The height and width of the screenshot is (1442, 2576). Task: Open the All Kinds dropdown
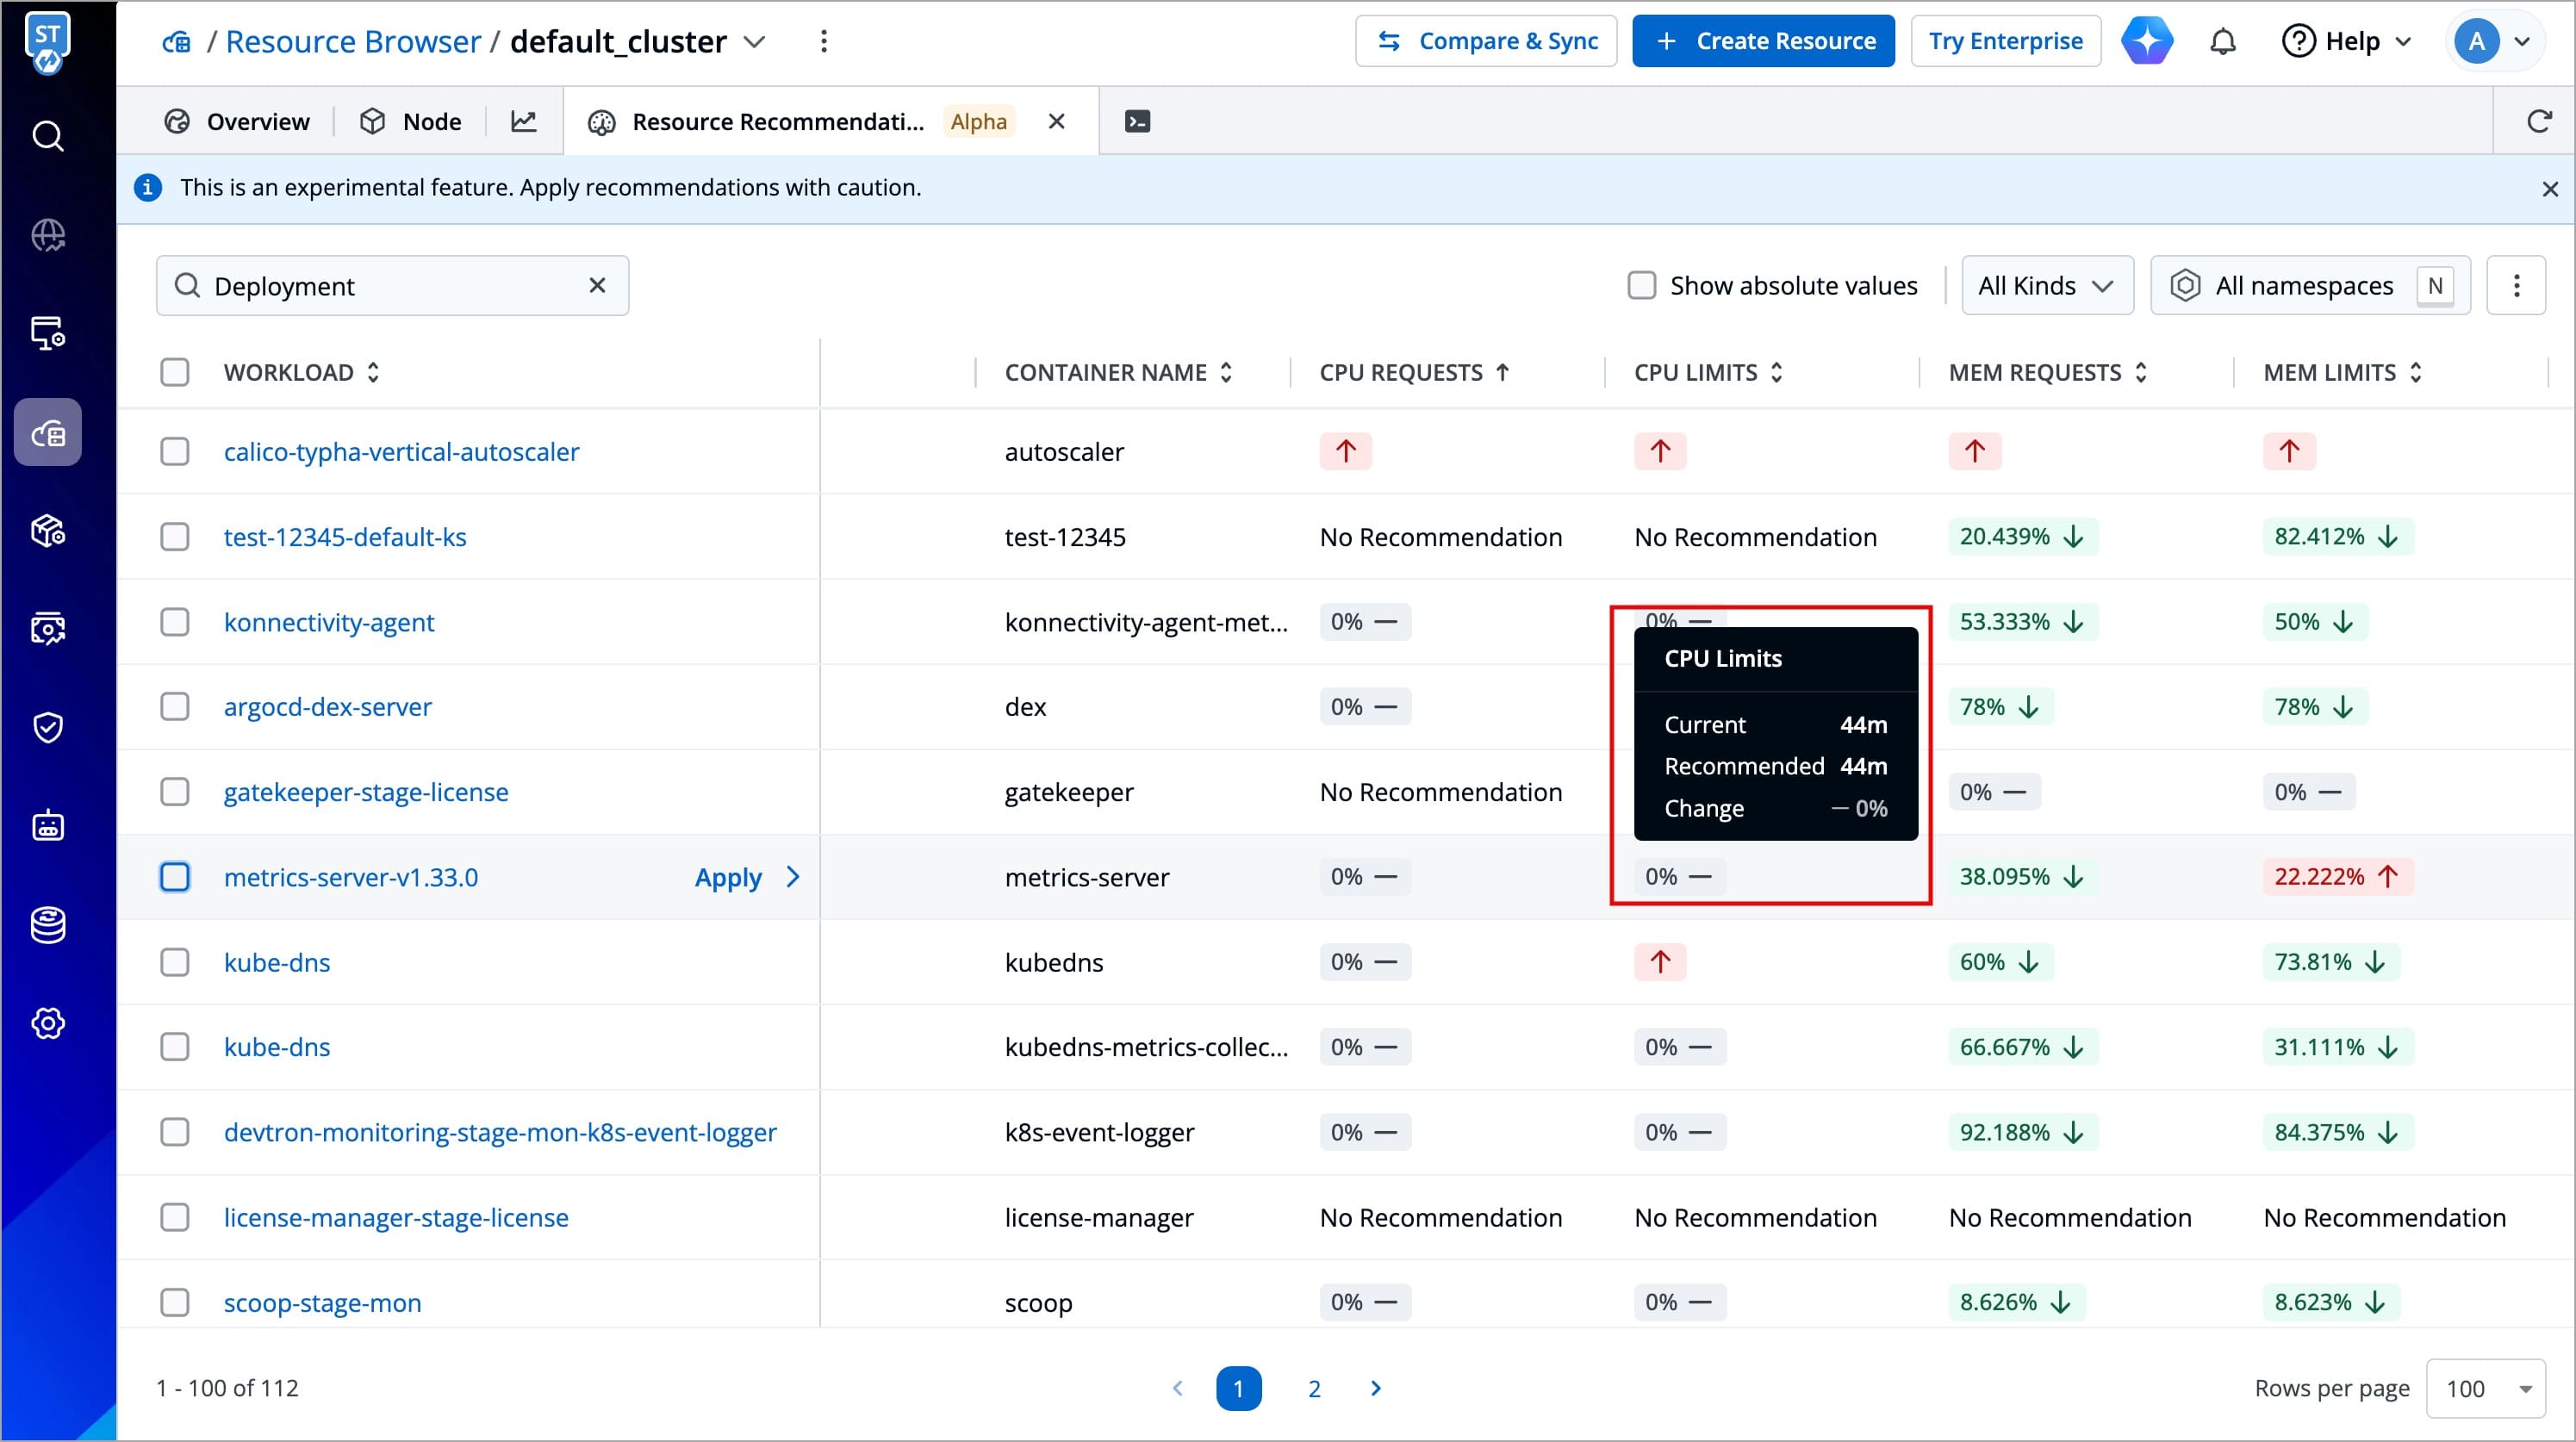pos(2046,286)
